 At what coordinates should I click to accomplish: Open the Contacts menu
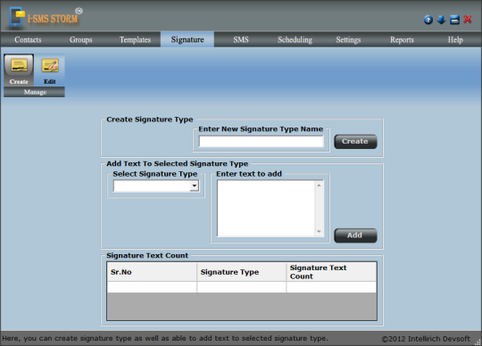pyautogui.click(x=28, y=39)
